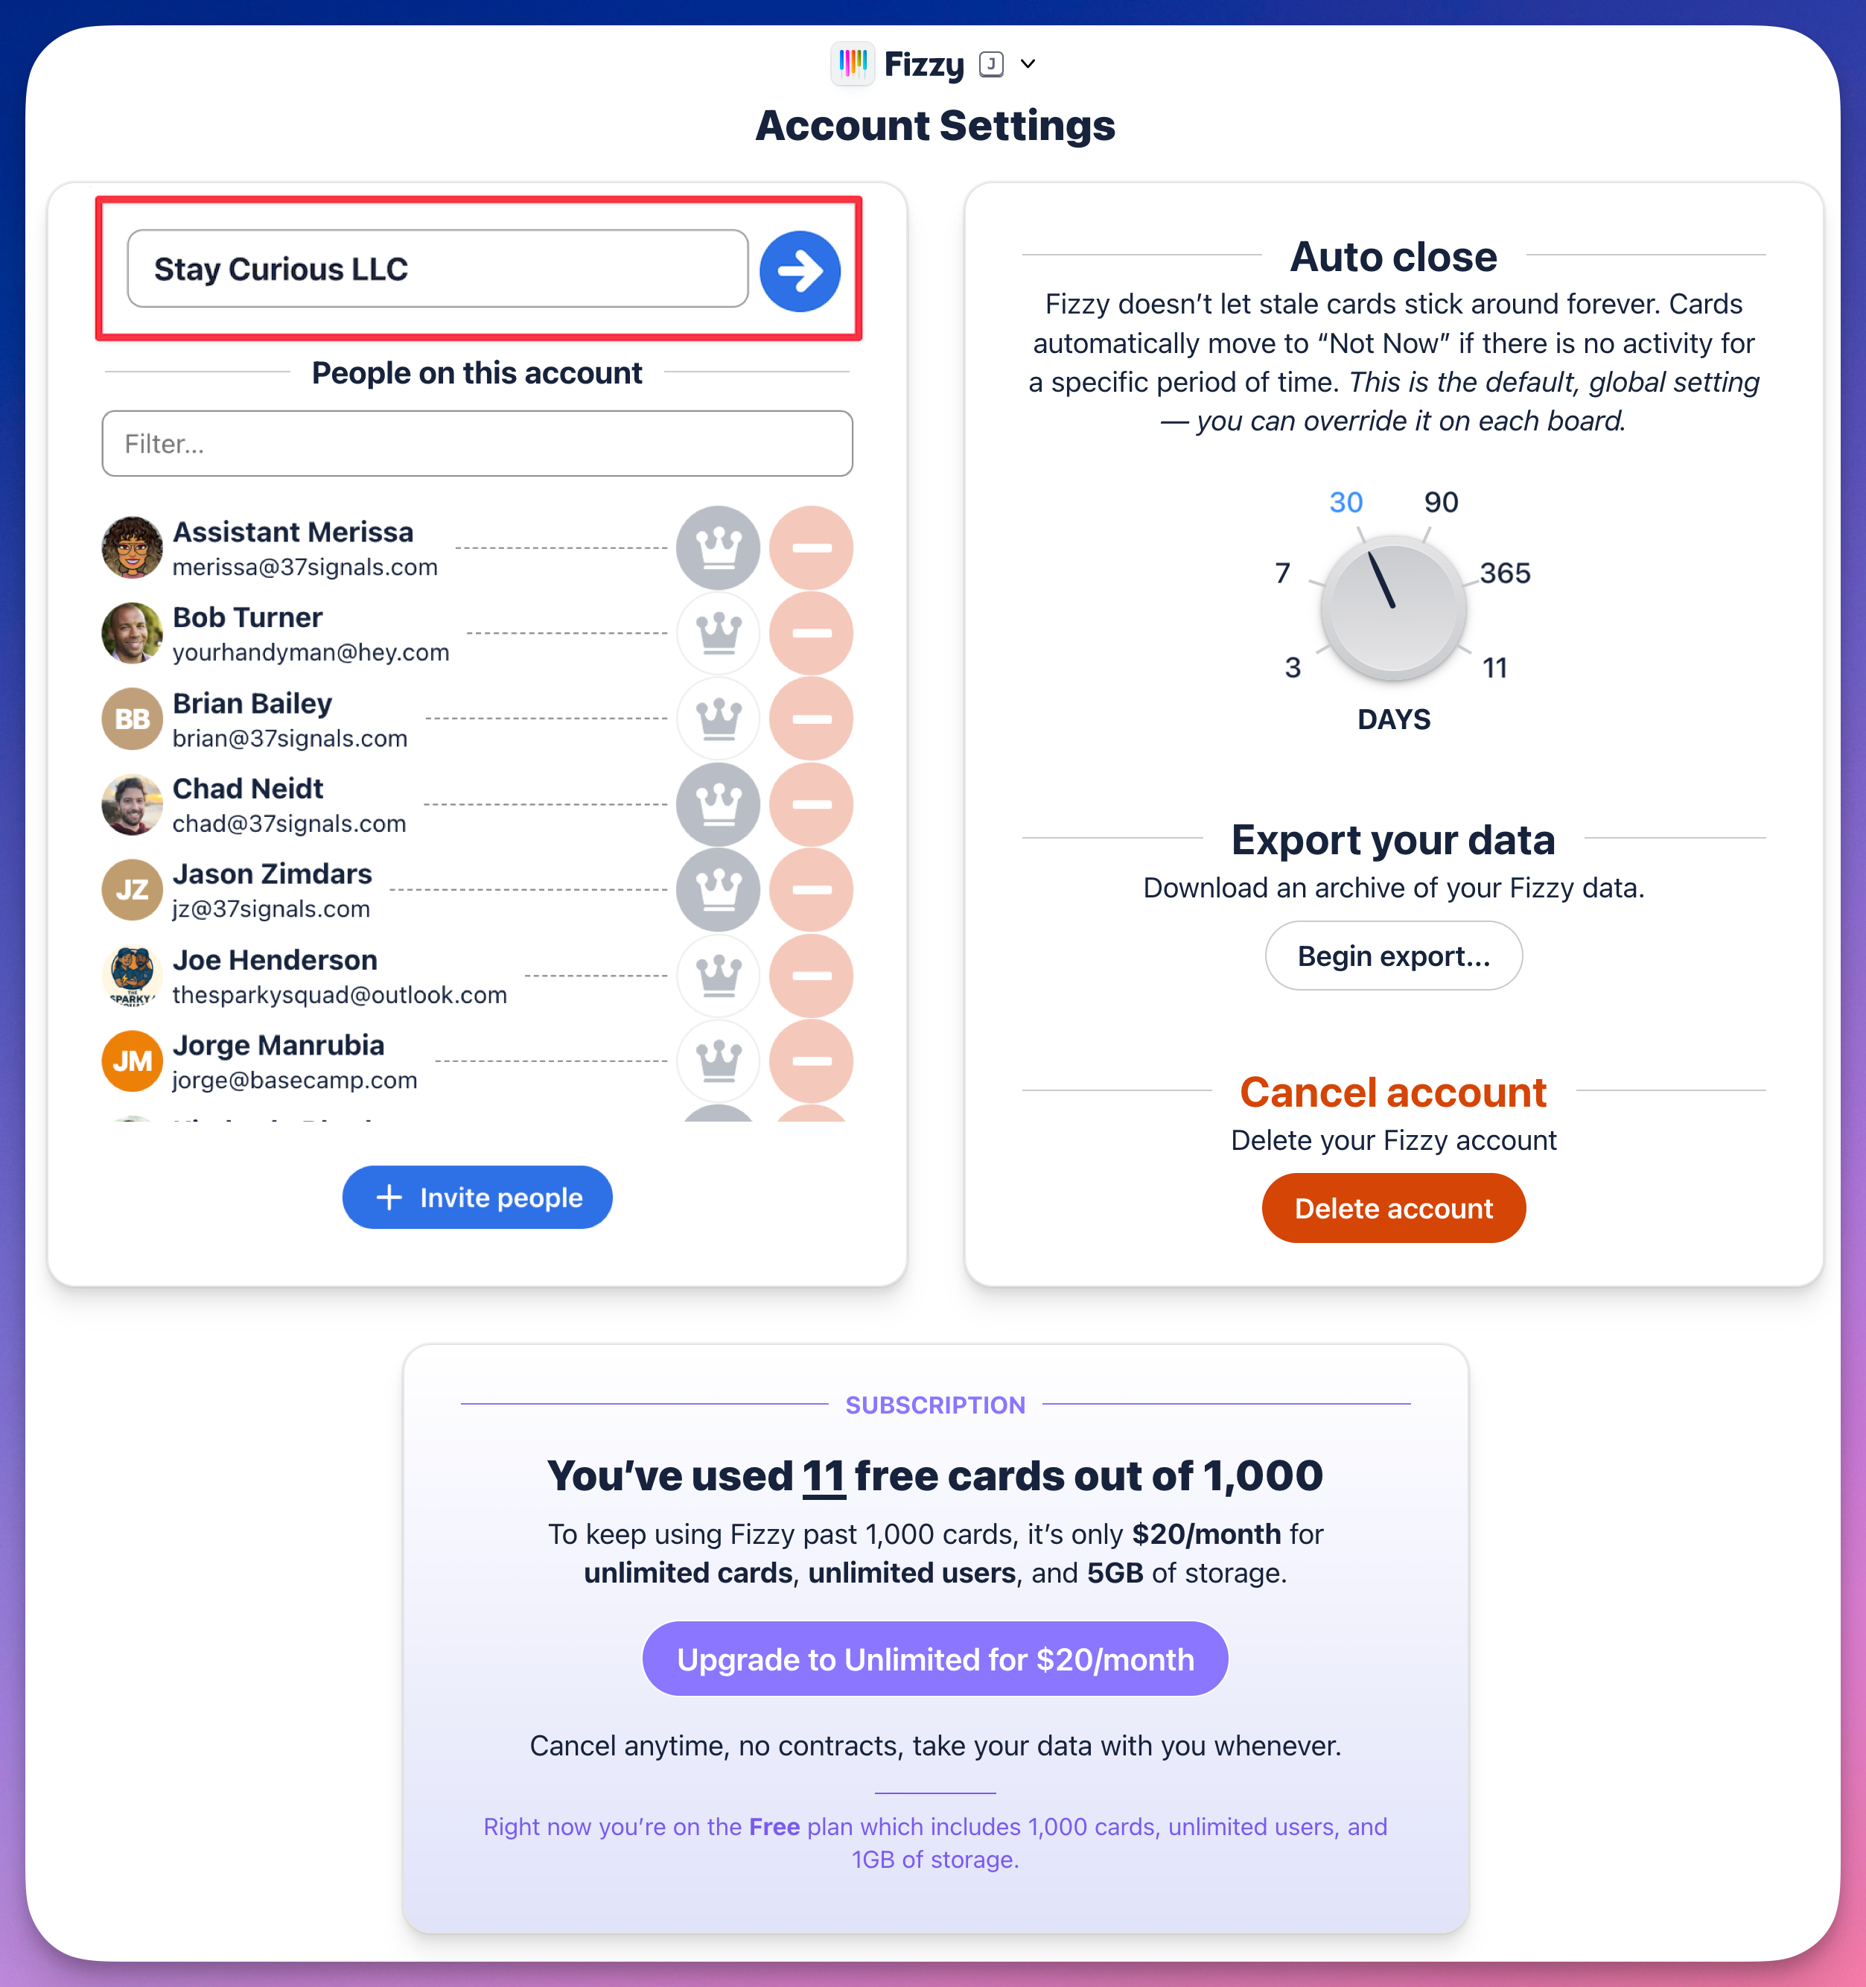Open the Fizzy menu chevron

1028,64
